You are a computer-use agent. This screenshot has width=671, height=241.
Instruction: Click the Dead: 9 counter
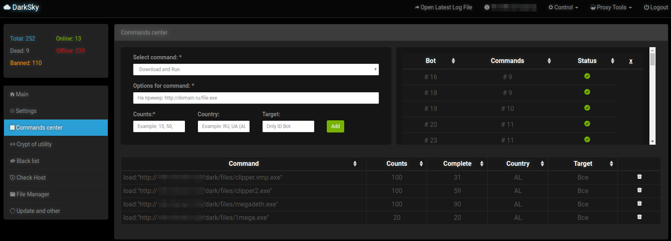[20, 51]
